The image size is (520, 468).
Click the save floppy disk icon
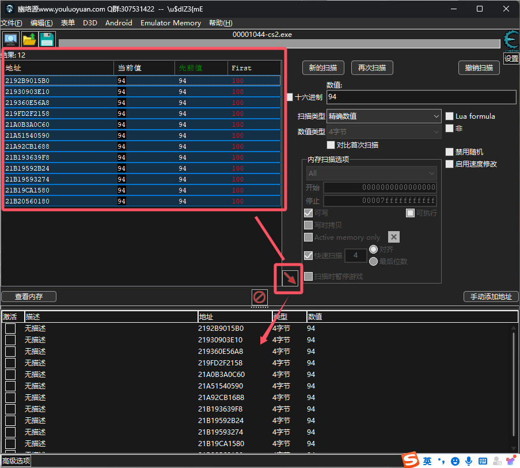point(47,39)
